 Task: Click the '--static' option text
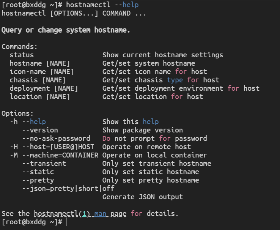coord(38,172)
